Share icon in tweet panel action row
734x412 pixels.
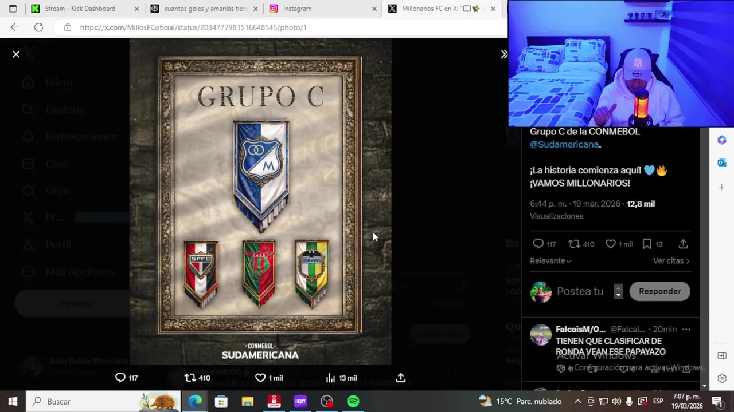683,244
